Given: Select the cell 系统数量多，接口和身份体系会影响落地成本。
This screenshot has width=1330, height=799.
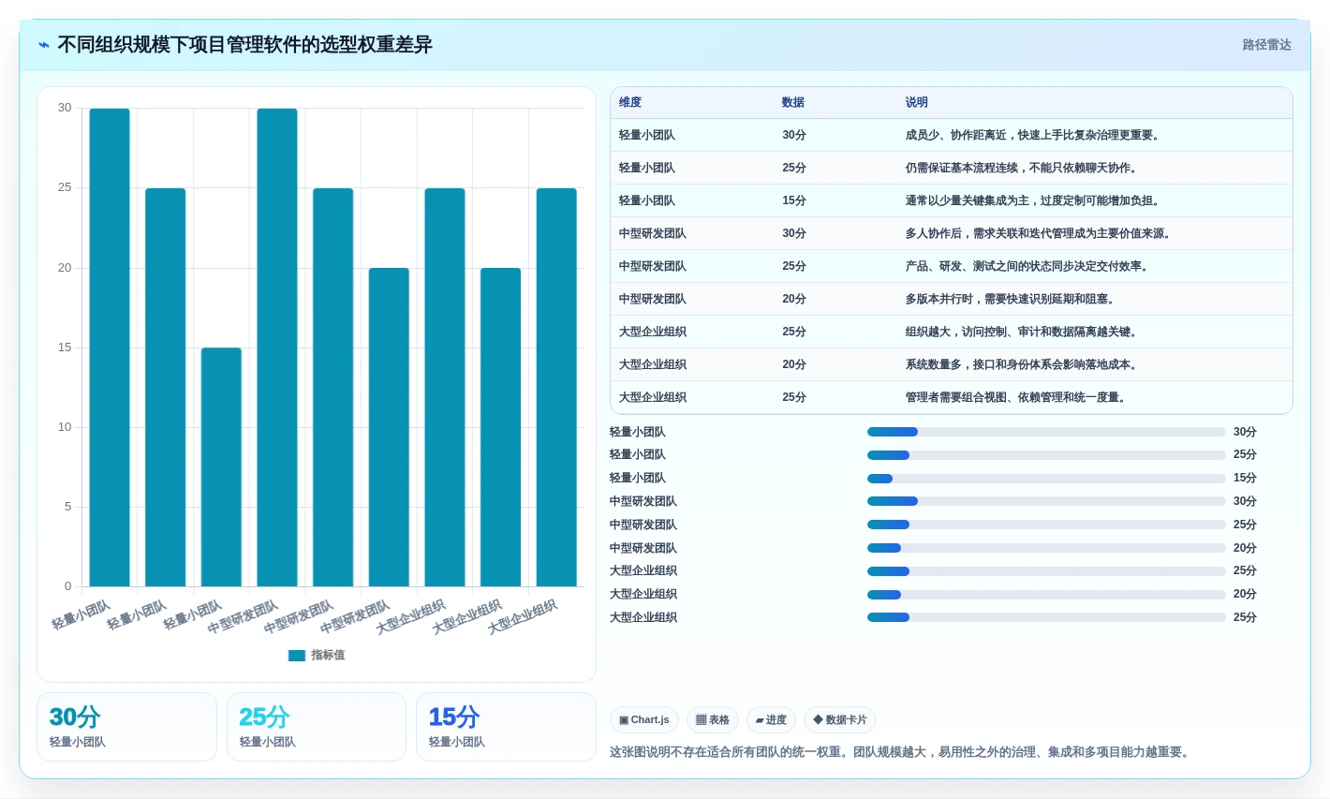Looking at the screenshot, I should coord(1023,365).
